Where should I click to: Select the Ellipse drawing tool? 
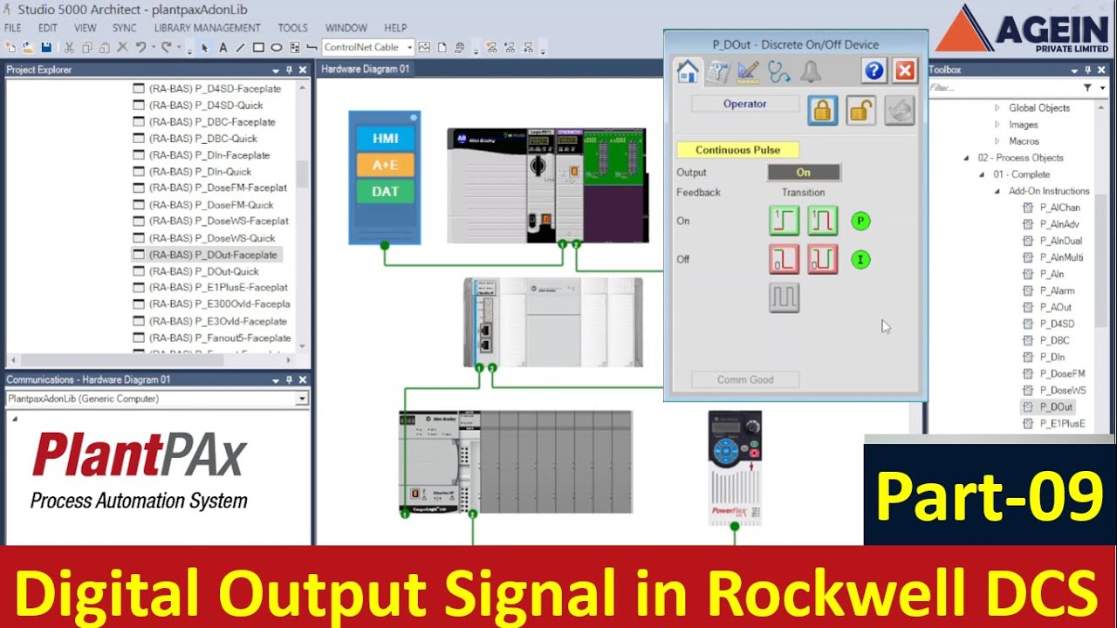[276, 47]
